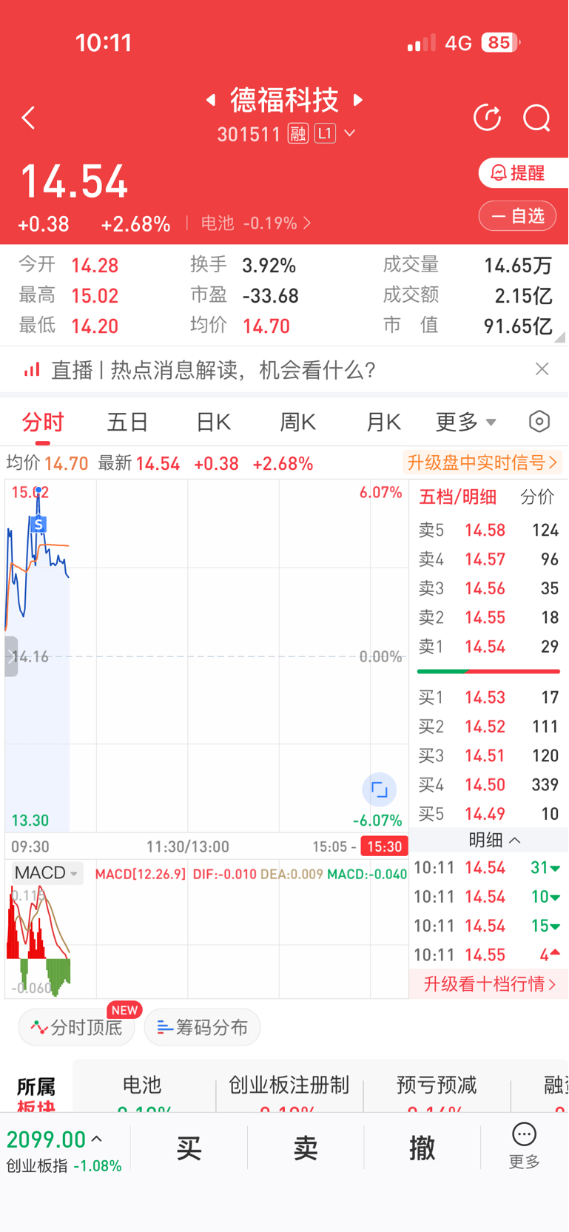
Task: Tap the 卖 sell button
Action: 306,1148
